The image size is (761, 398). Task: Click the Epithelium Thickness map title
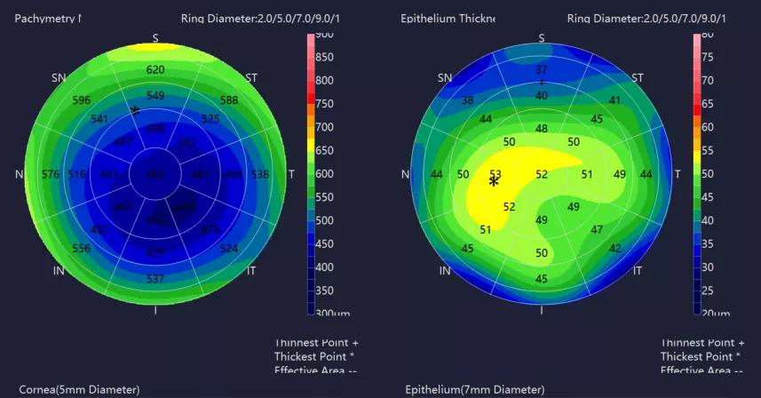click(x=448, y=19)
